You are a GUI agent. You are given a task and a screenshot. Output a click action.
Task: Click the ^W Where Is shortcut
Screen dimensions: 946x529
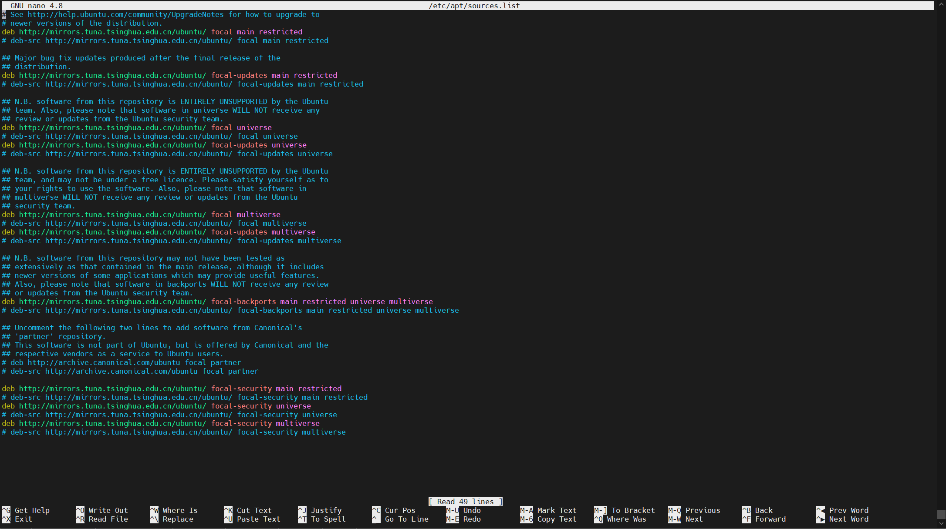pos(174,510)
